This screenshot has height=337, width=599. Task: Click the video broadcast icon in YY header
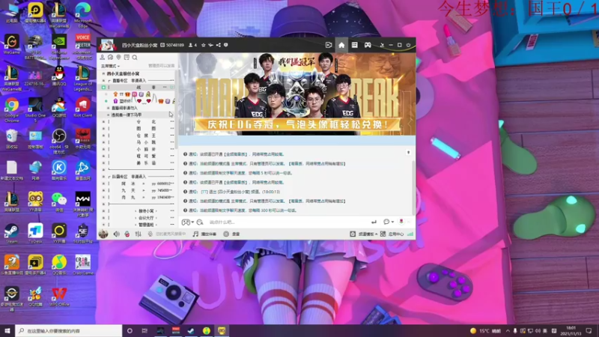[x=329, y=45]
